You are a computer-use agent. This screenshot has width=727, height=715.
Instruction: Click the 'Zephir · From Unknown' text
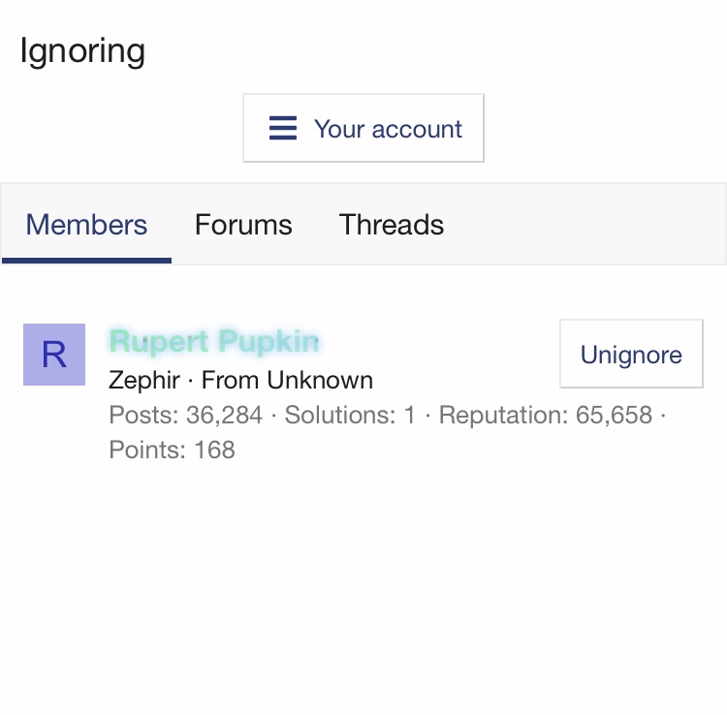pos(240,381)
